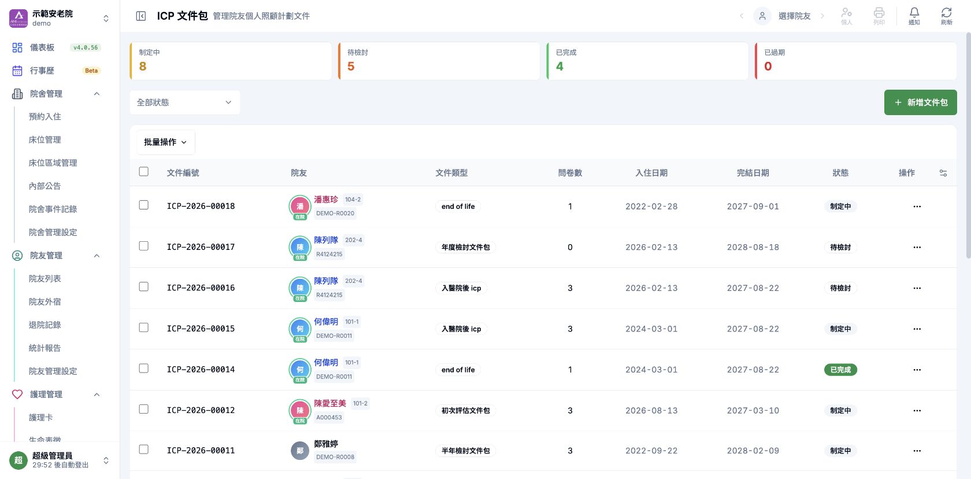Viewport: 971px width, 479px height.
Task: Check the row ICP-2026-00017
Action: pyautogui.click(x=144, y=246)
